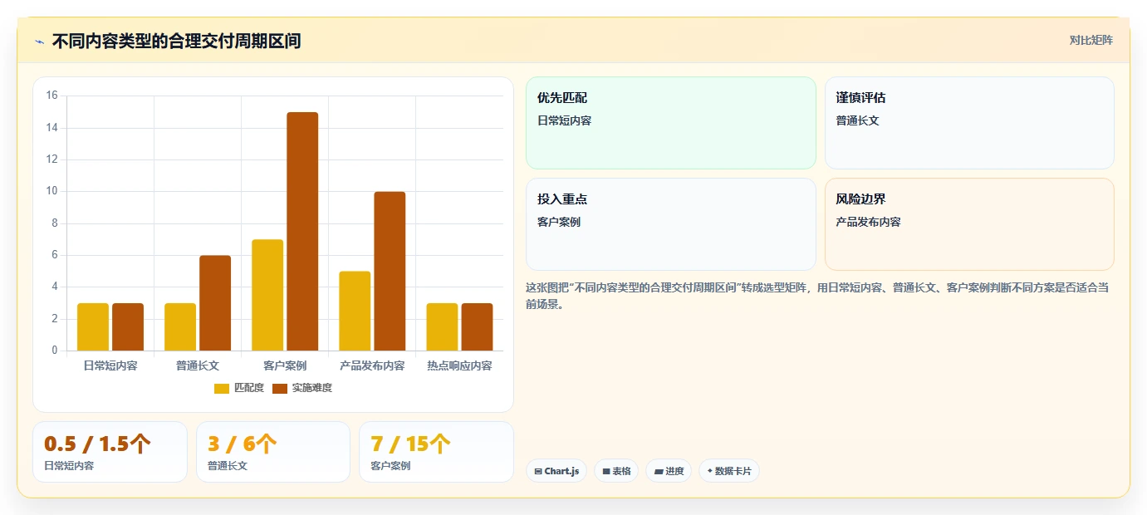This screenshot has width=1147, height=515.
Task: Click the 客户案例 匹配度 bar
Action: click(267, 295)
